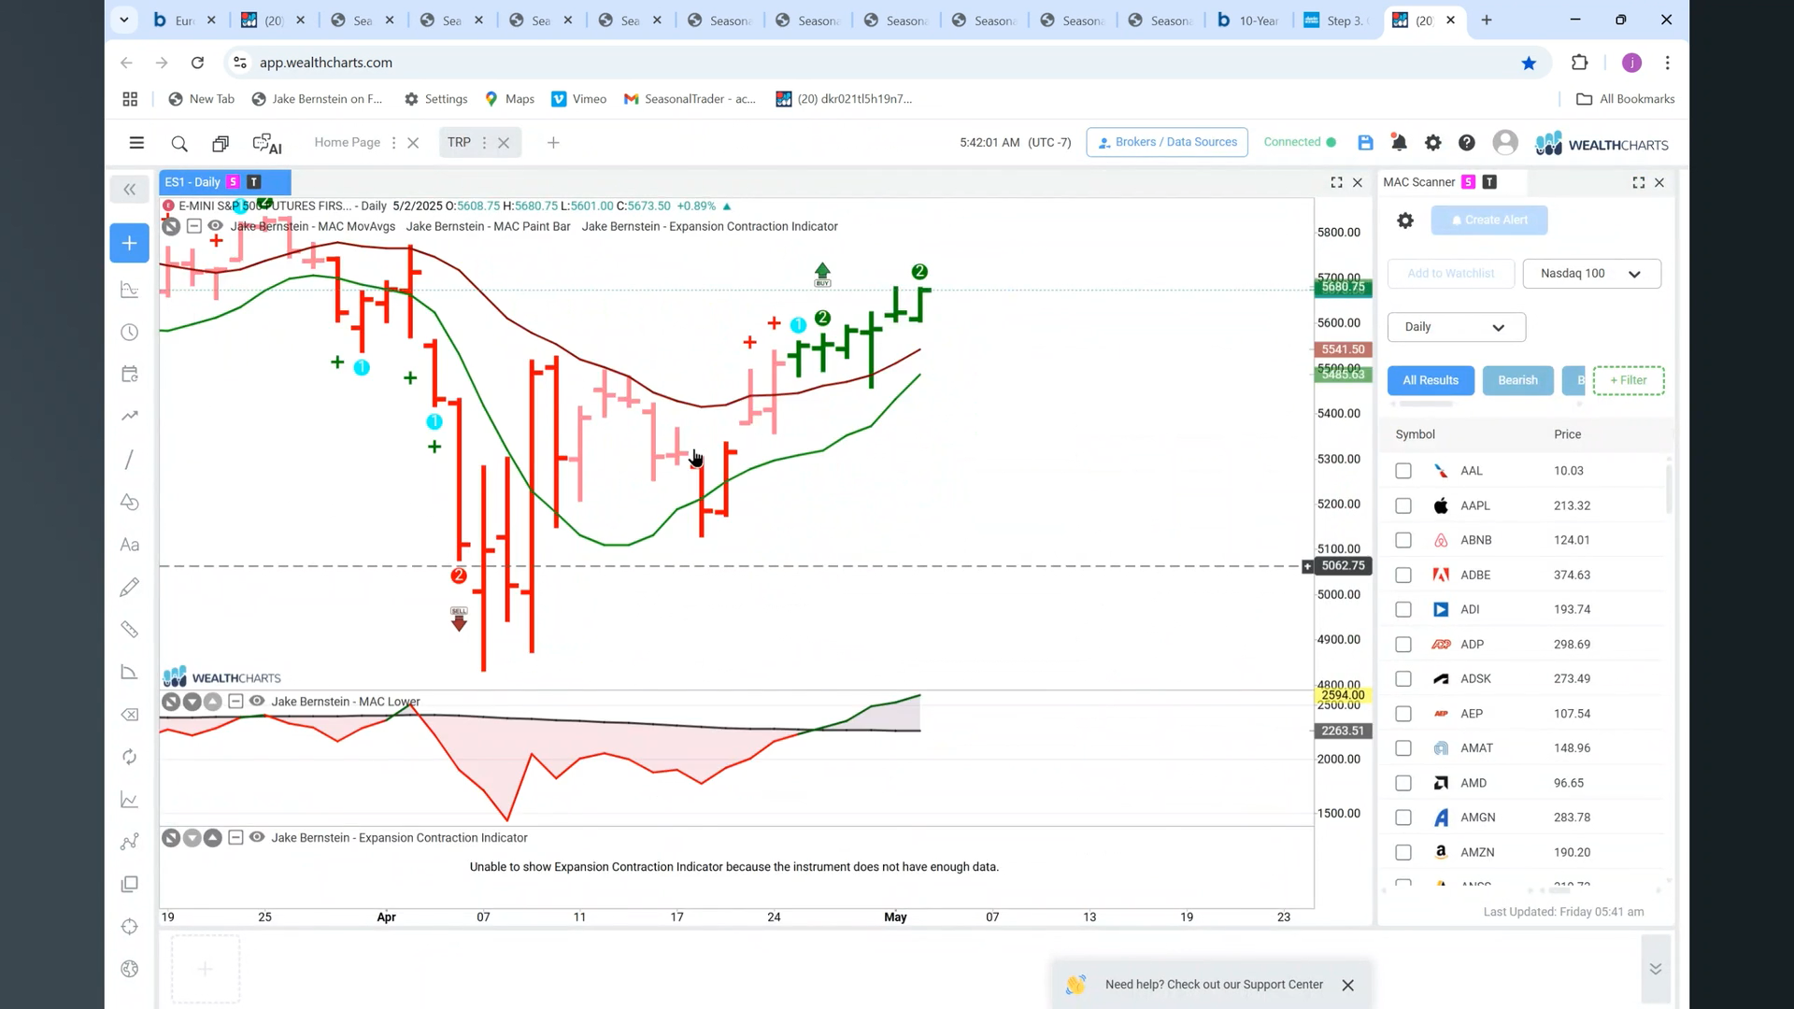Close the Support Center help popup
Image resolution: width=1794 pixels, height=1009 pixels.
pos(1347,985)
